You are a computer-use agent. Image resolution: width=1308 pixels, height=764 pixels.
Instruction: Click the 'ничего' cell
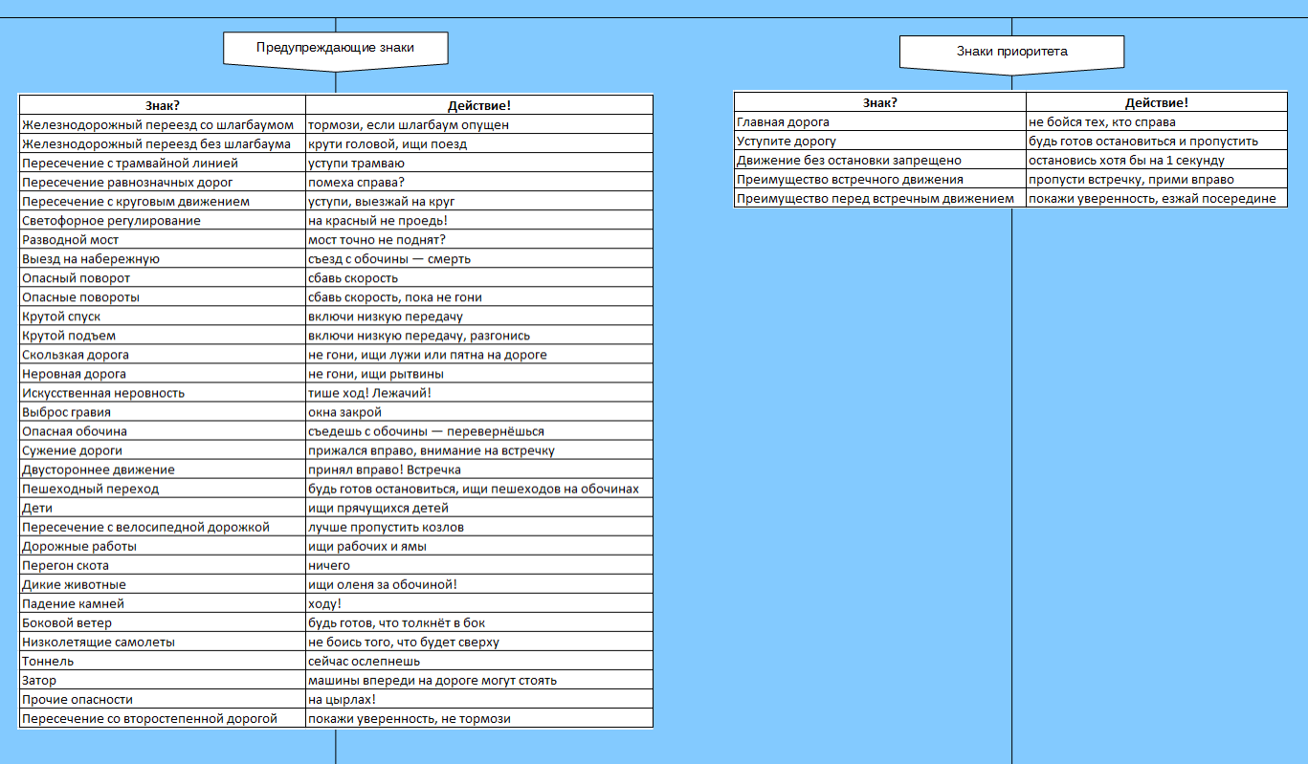tap(478, 565)
